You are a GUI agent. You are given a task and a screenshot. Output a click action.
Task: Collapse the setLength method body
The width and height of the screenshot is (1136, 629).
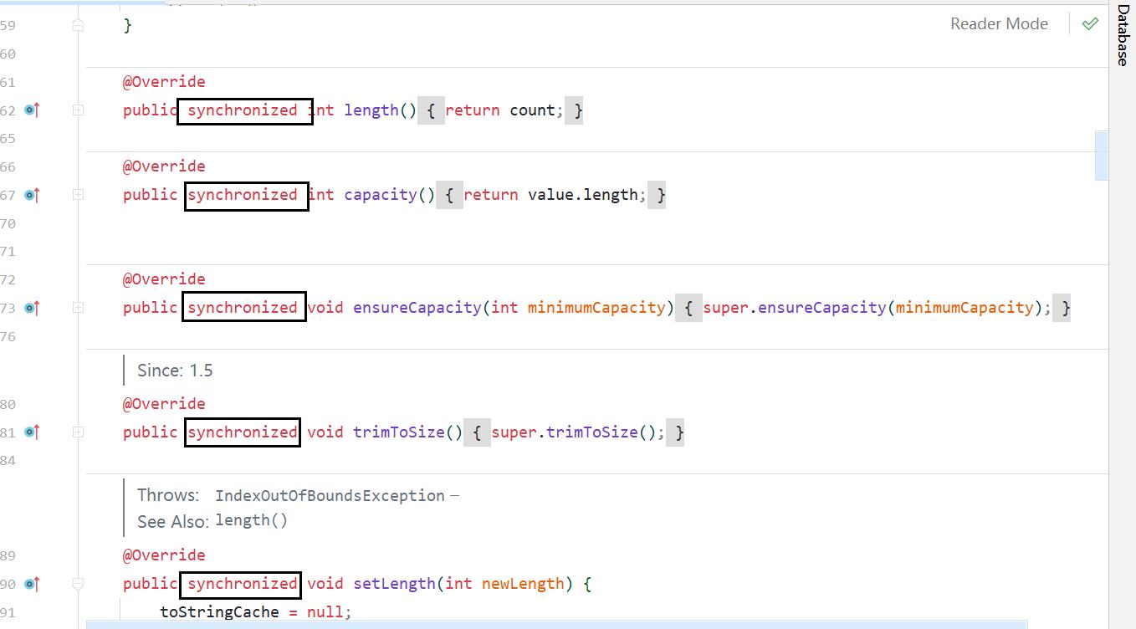point(78,584)
